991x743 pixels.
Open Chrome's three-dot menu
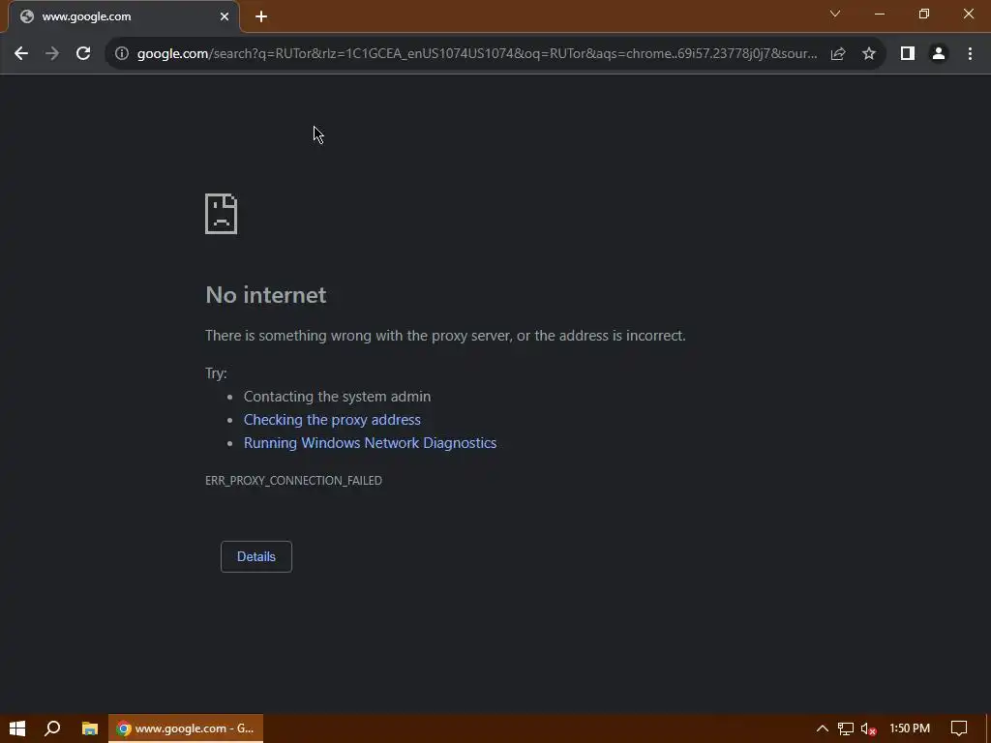(x=970, y=54)
